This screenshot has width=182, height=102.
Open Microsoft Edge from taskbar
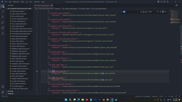coord(78,100)
